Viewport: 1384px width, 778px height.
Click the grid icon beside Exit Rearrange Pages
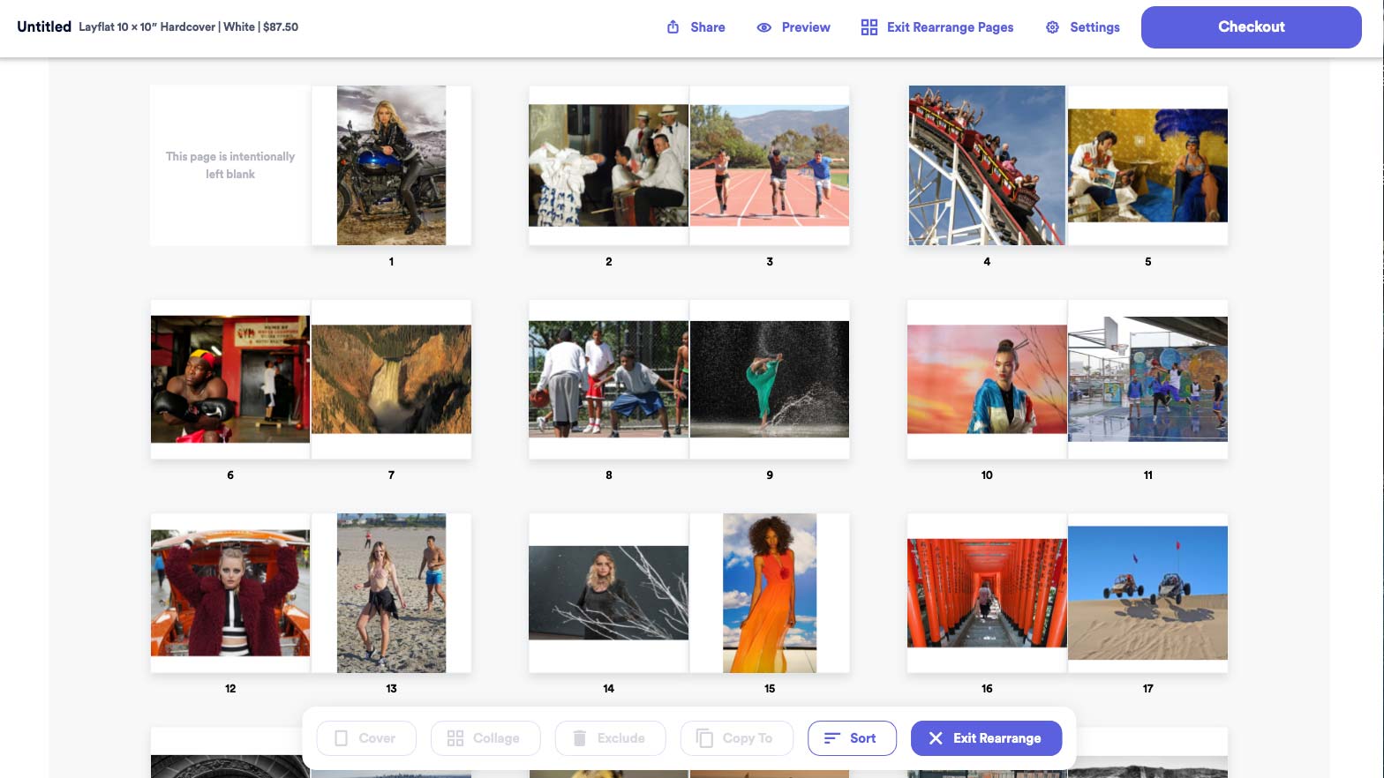[869, 27]
